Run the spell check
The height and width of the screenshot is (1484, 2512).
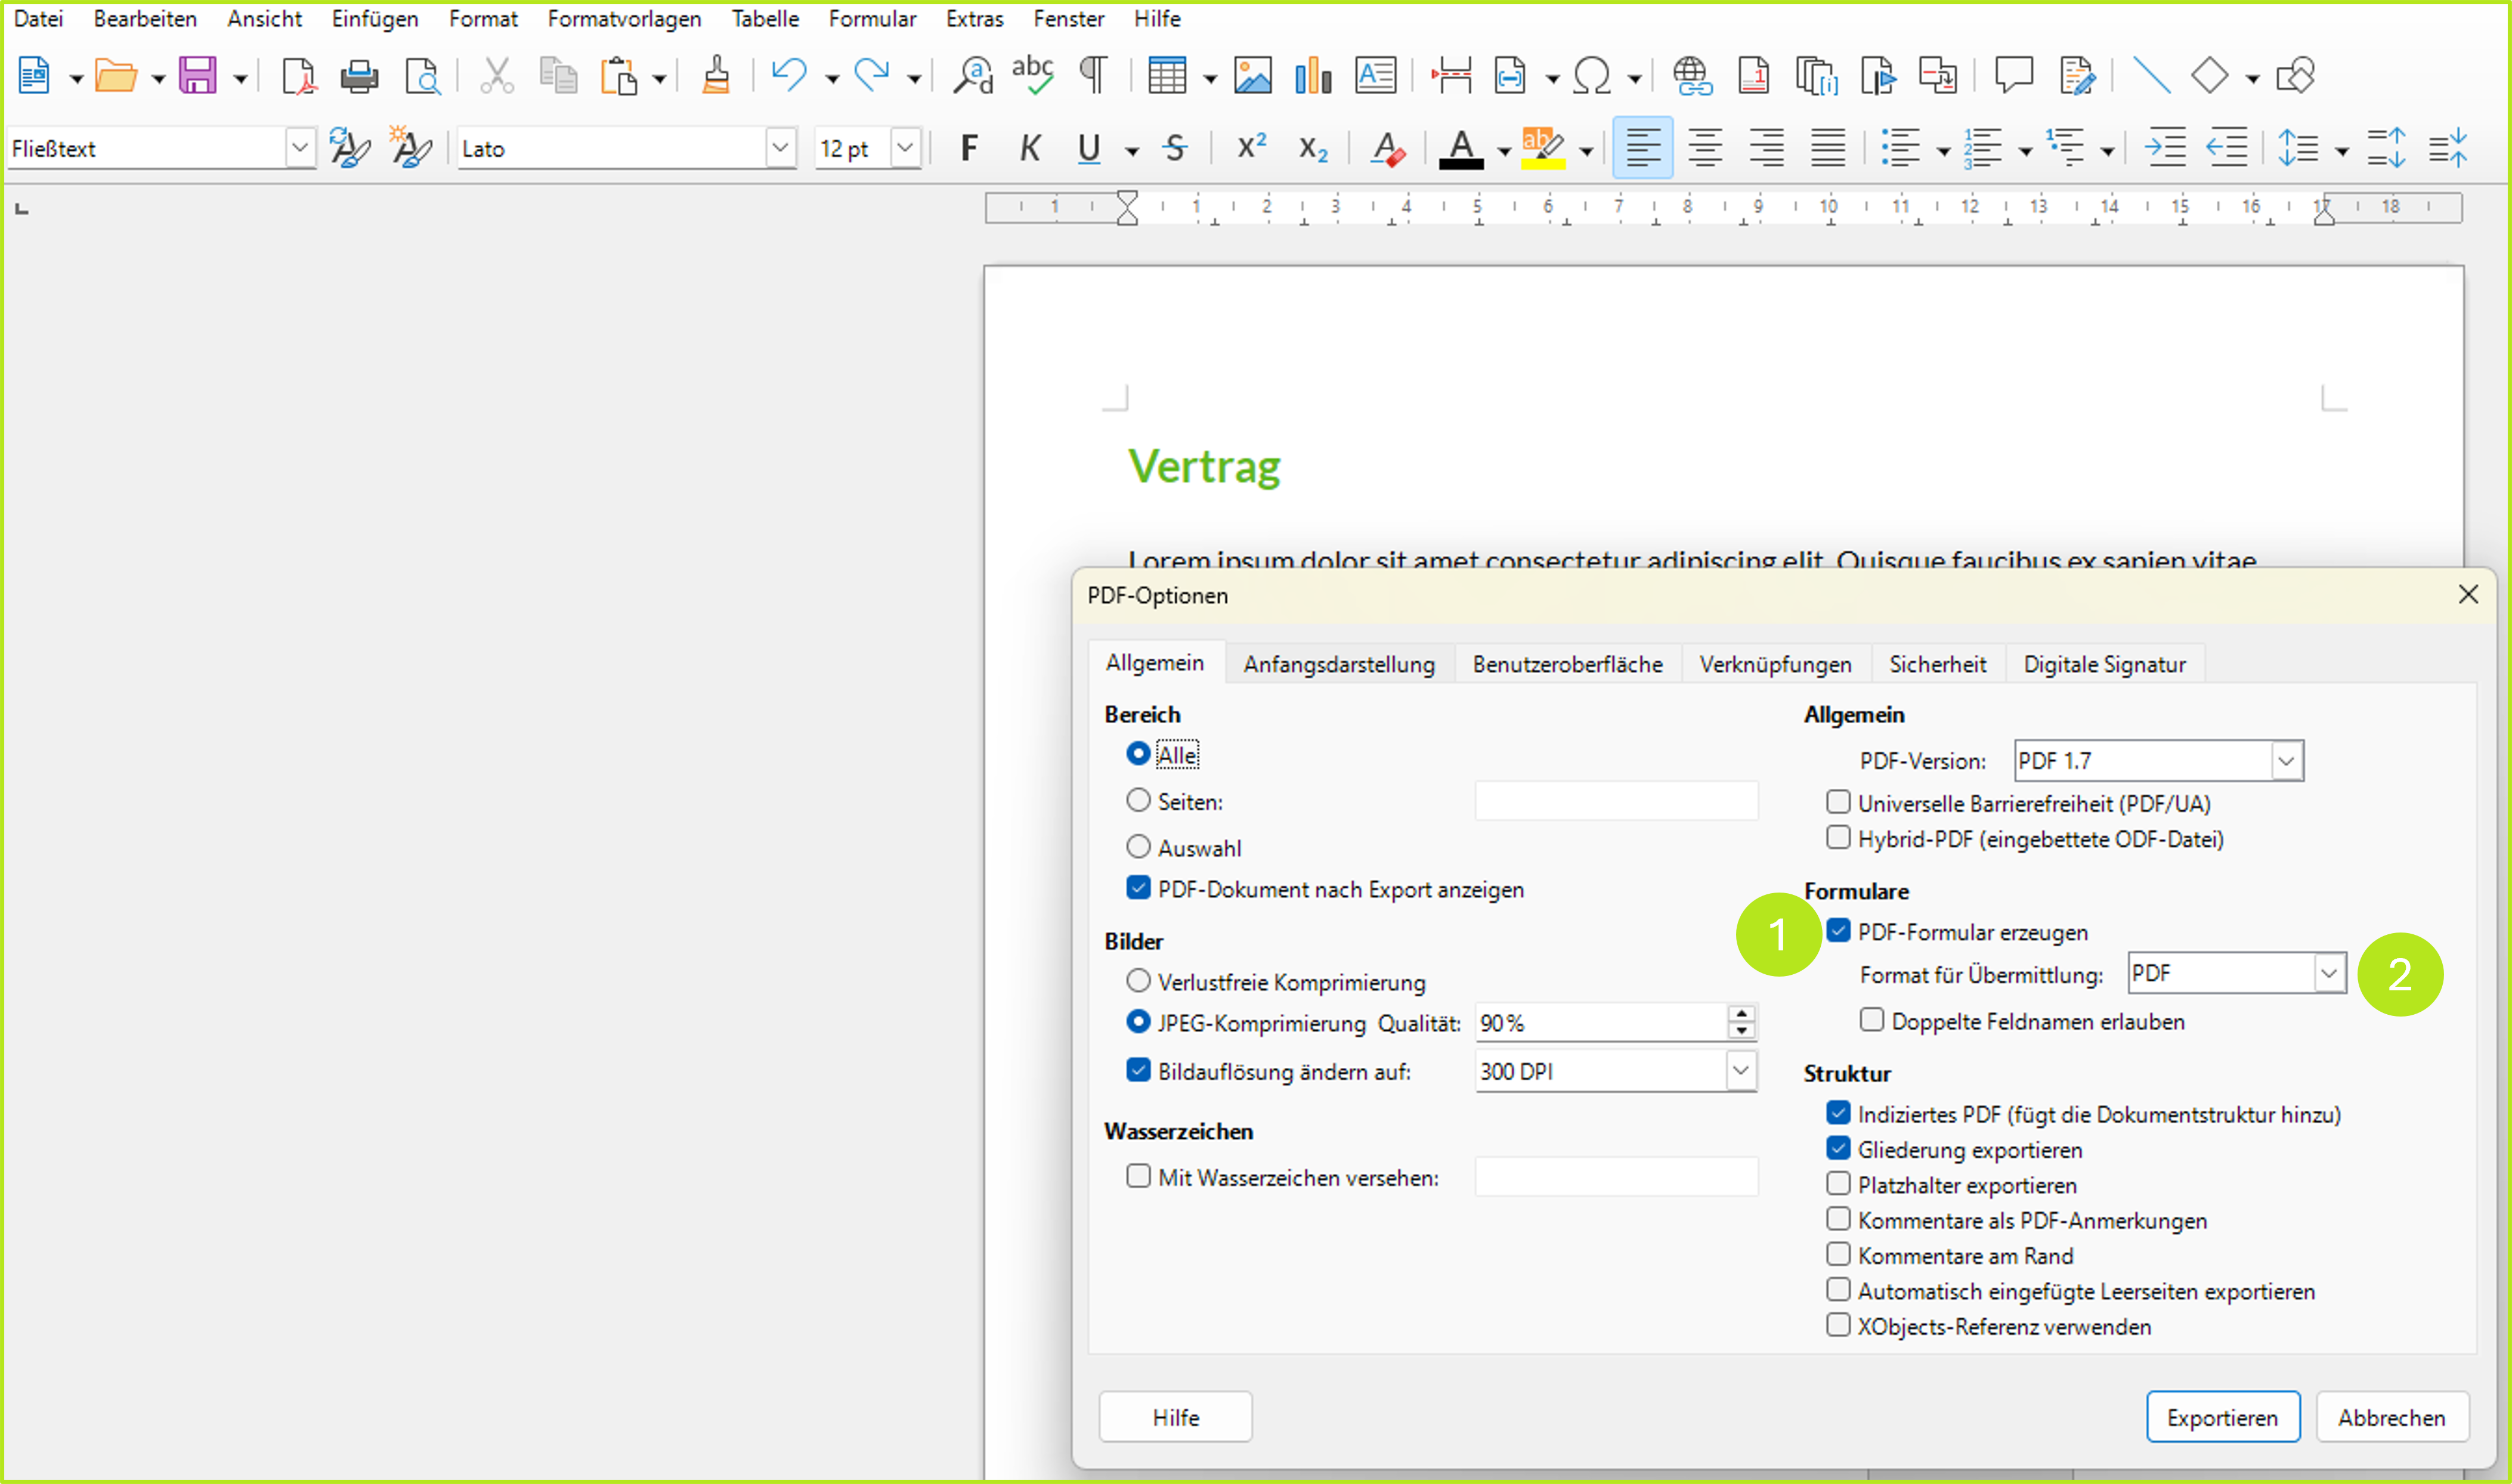point(1032,75)
